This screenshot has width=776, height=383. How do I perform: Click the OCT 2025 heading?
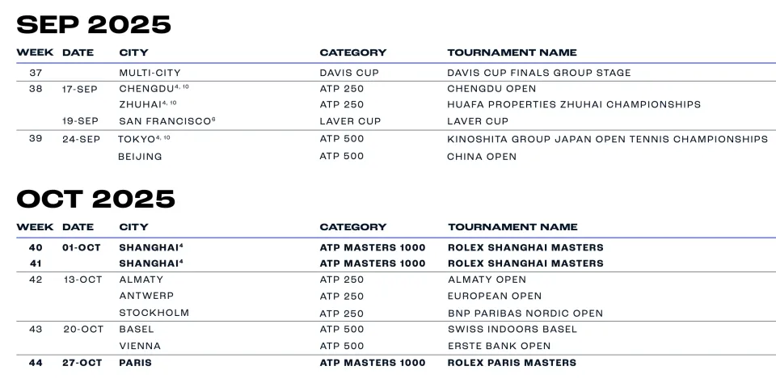[95, 199]
